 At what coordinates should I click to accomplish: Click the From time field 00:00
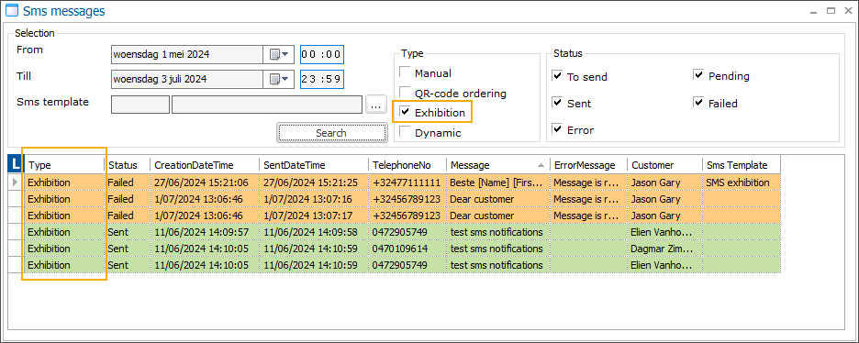(x=322, y=55)
